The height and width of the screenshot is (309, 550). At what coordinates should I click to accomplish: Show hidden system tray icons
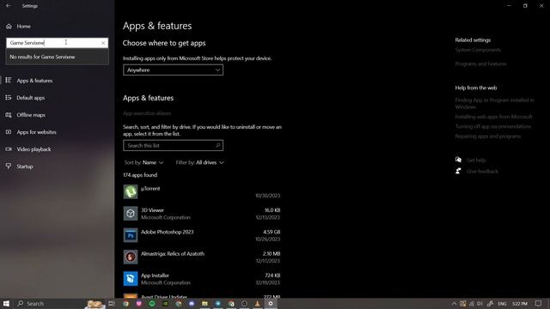pyautogui.click(x=454, y=303)
